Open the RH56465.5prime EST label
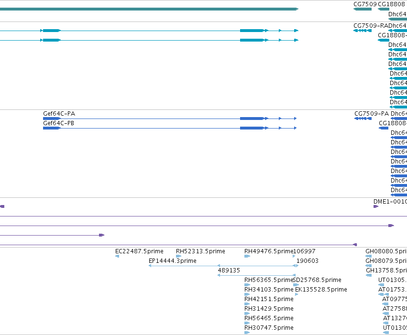The height and width of the screenshot is (335, 407). [x=269, y=318]
